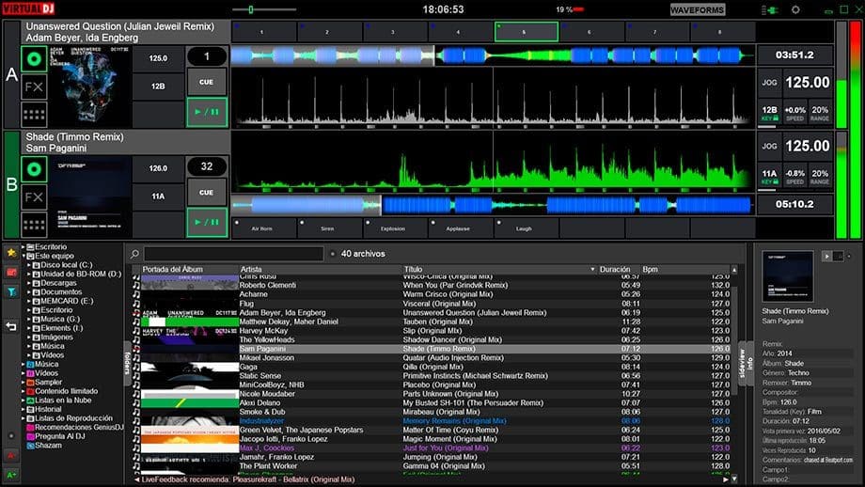865x487 pixels.
Task: Open the FX panel on deck B
Action: 34,197
